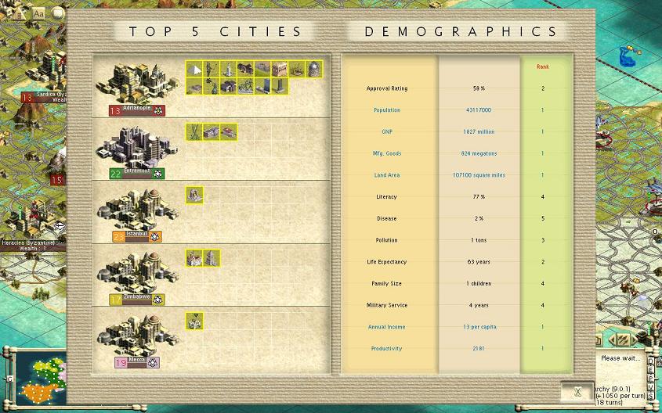Open the pyramid-shaped main menu icon

tap(20, 13)
